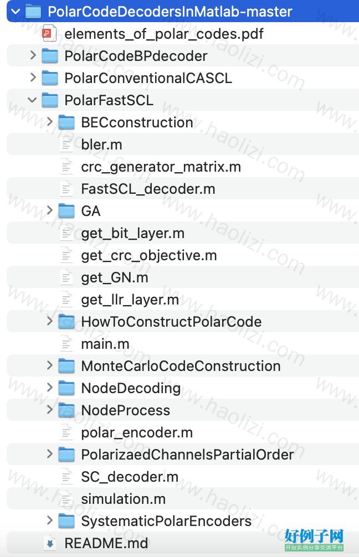
Task: Select the SC_decoder.m file
Action: coord(130,477)
